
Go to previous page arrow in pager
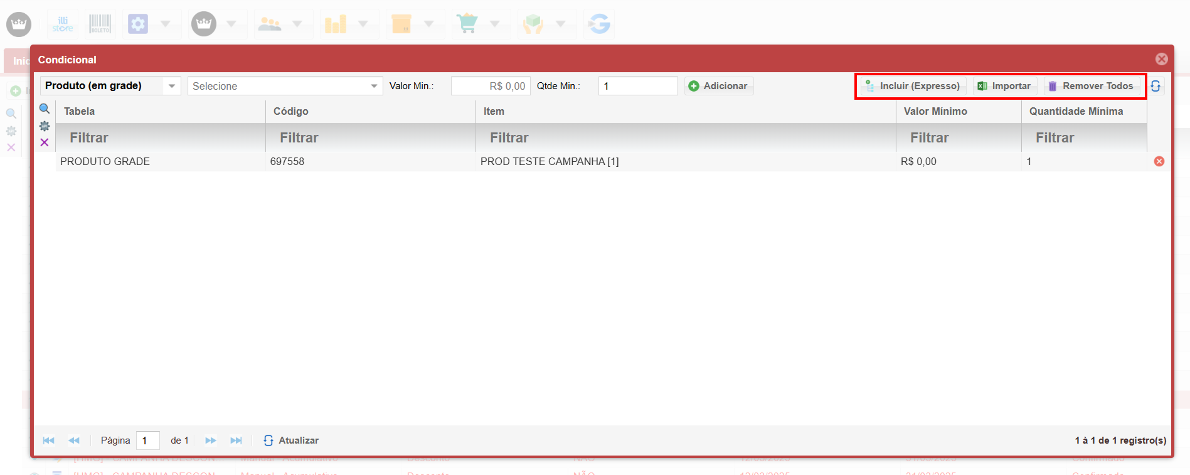pos(74,440)
